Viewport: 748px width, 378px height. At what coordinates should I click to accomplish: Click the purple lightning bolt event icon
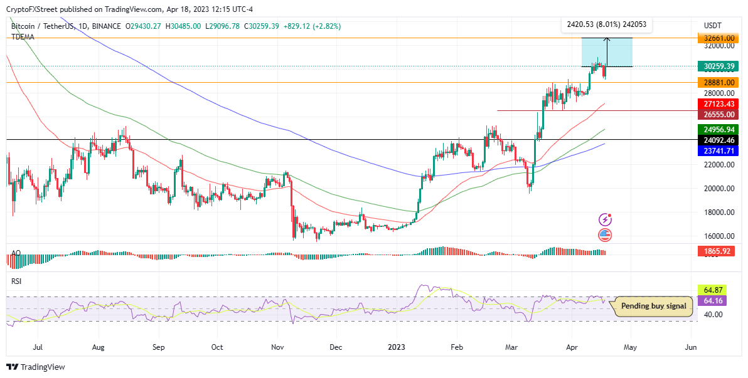pyautogui.click(x=605, y=219)
